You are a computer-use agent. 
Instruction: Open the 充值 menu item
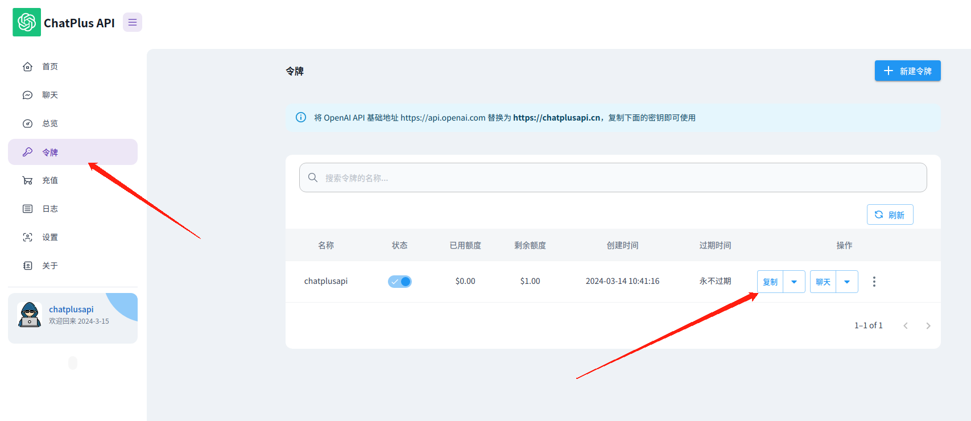[73, 180]
